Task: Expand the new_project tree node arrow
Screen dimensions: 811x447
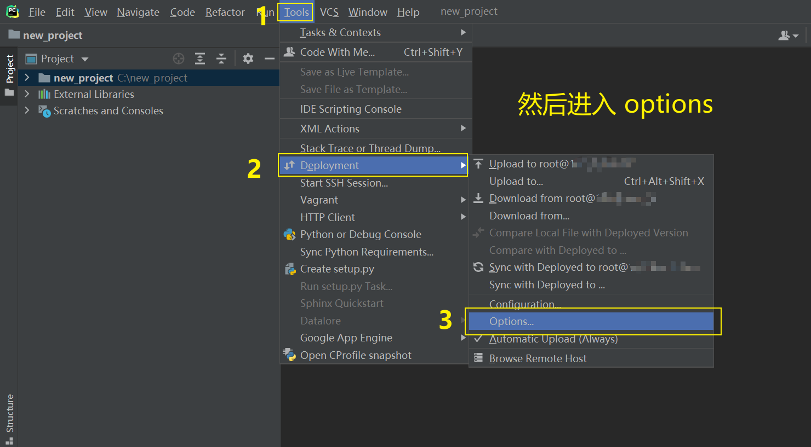Action: [27, 78]
